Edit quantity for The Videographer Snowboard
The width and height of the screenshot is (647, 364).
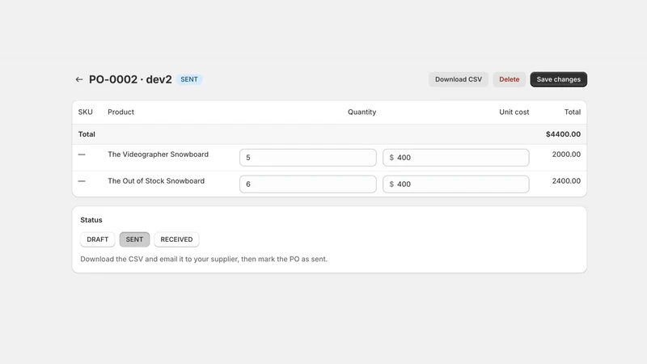(x=308, y=158)
